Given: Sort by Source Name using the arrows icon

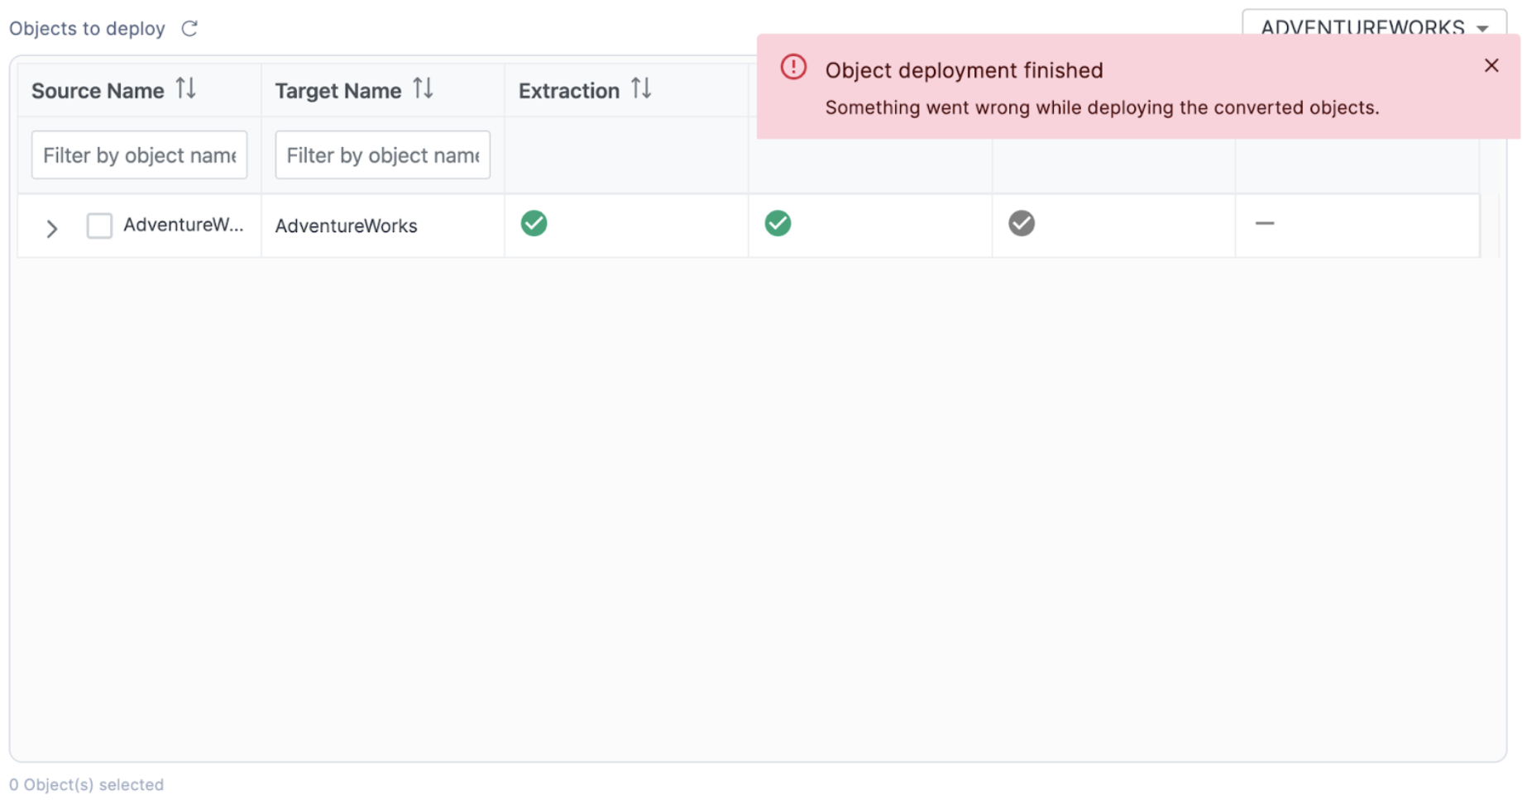Looking at the screenshot, I should [186, 88].
